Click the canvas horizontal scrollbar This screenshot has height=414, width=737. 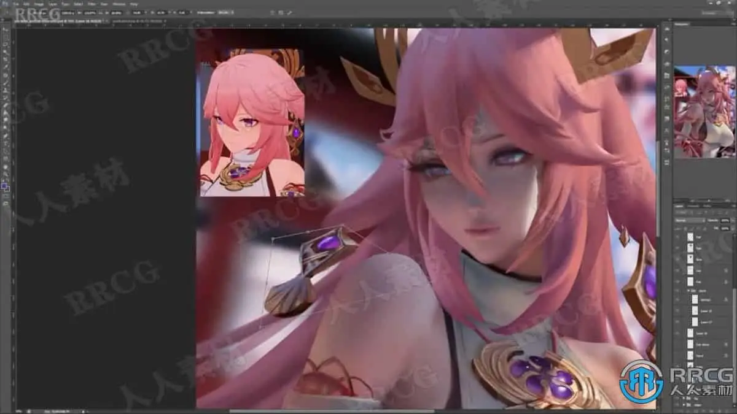332,410
